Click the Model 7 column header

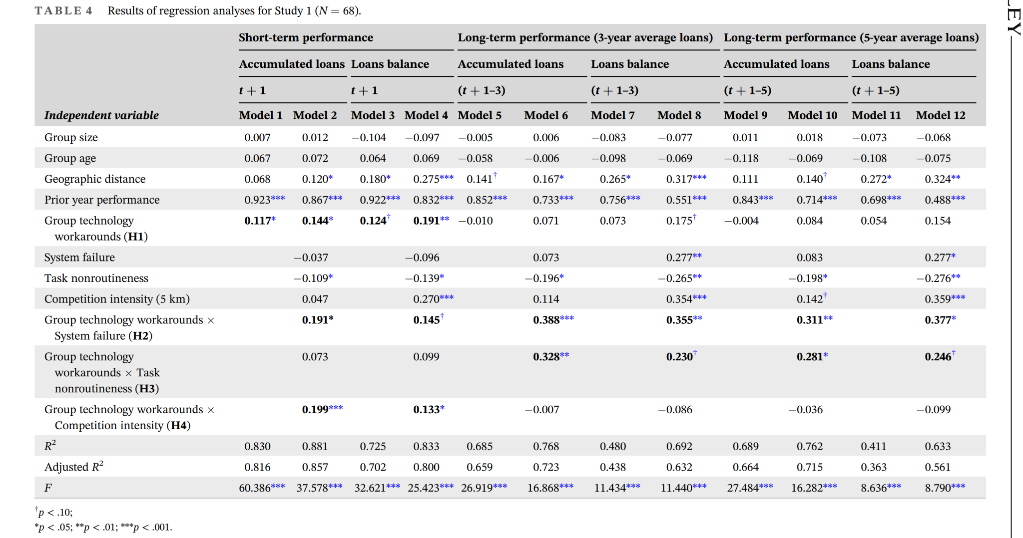coord(612,115)
